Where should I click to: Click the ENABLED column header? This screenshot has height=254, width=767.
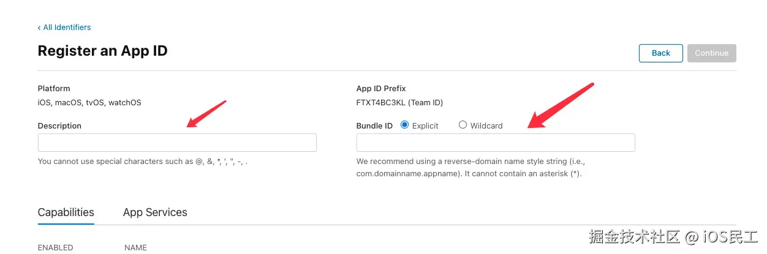click(x=55, y=248)
